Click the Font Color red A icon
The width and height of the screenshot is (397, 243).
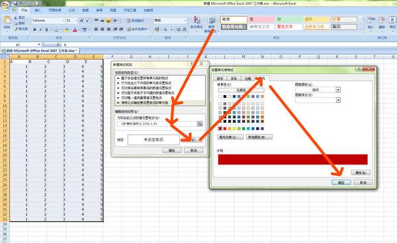pos(75,30)
